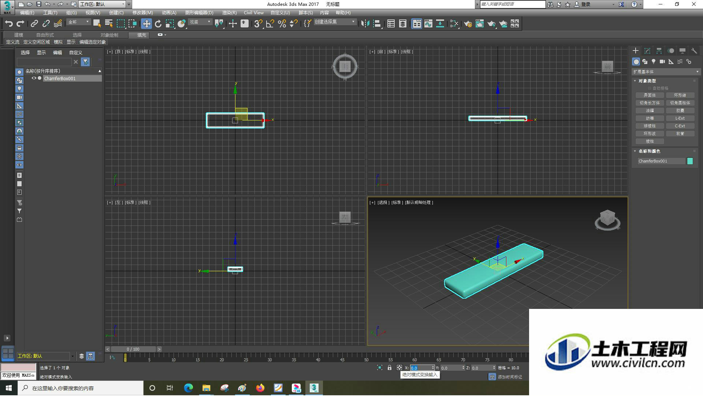Choose the Select Object tool
This screenshot has width=703, height=396.
click(x=97, y=24)
